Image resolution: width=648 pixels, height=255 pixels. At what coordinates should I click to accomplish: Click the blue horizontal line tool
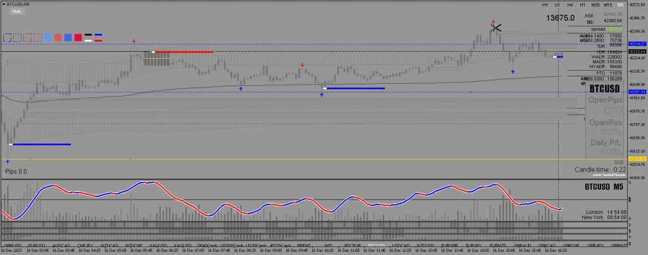99,35
